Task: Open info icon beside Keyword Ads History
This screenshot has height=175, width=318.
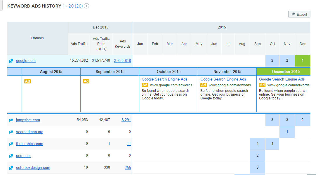Action: tap(86, 6)
